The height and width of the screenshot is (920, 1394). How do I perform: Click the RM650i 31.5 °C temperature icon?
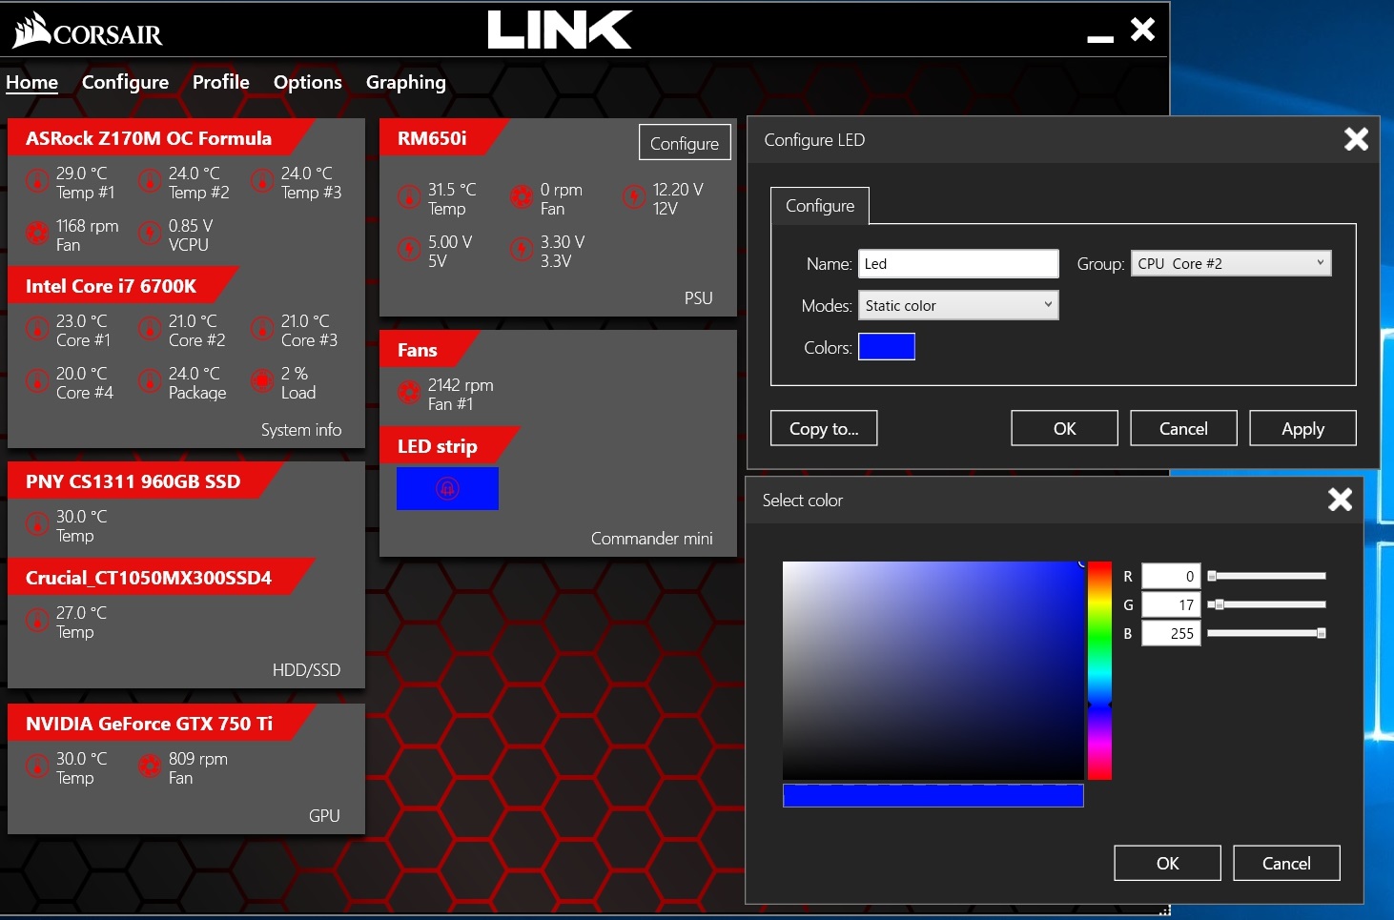click(409, 196)
